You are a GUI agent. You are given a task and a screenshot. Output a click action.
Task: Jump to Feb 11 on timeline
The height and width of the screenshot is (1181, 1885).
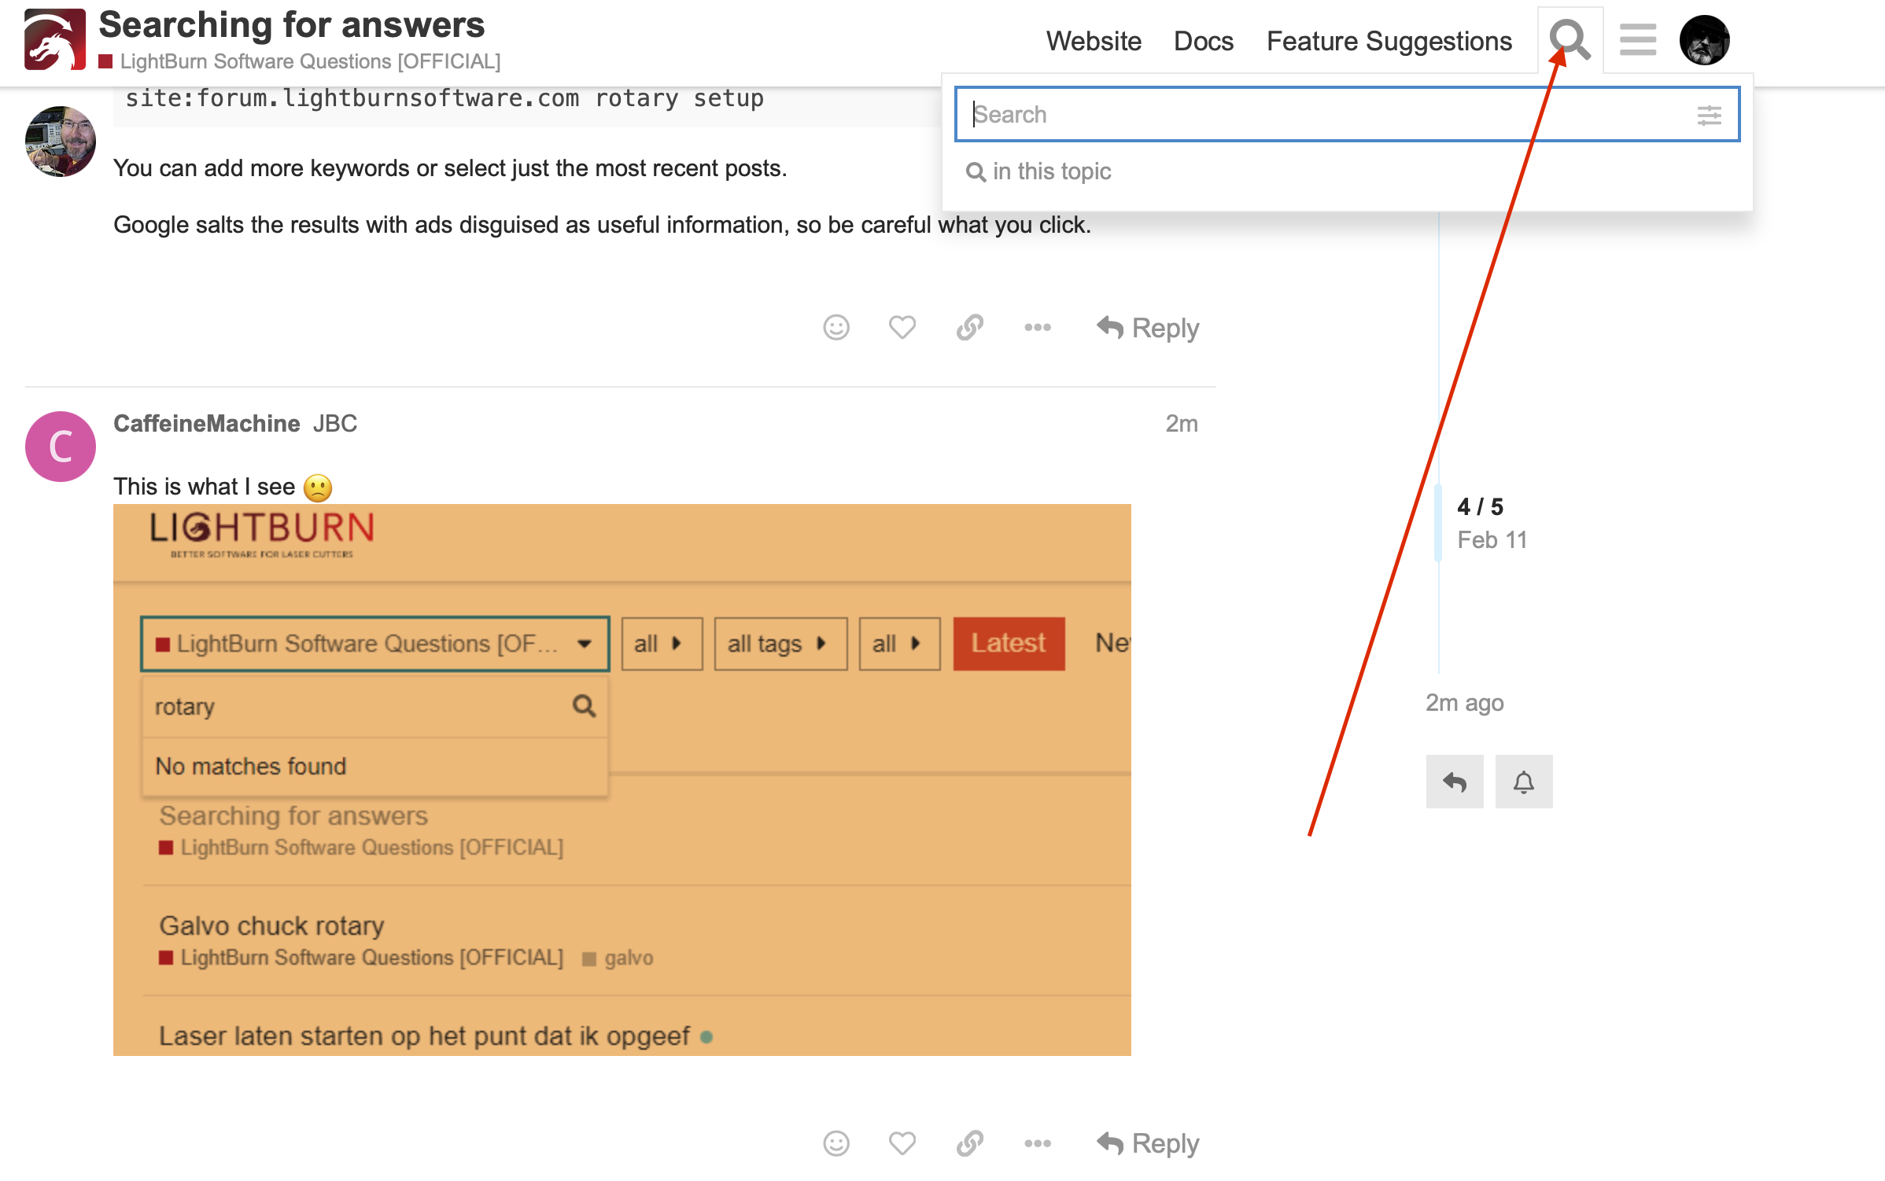coord(1492,540)
